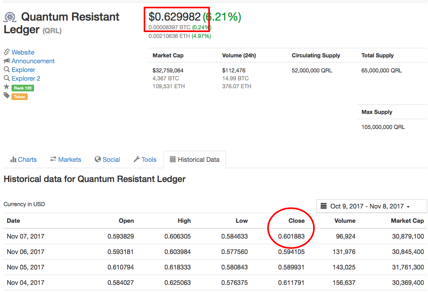Click the orange Token badge
The width and height of the screenshot is (428, 292).
[20, 97]
